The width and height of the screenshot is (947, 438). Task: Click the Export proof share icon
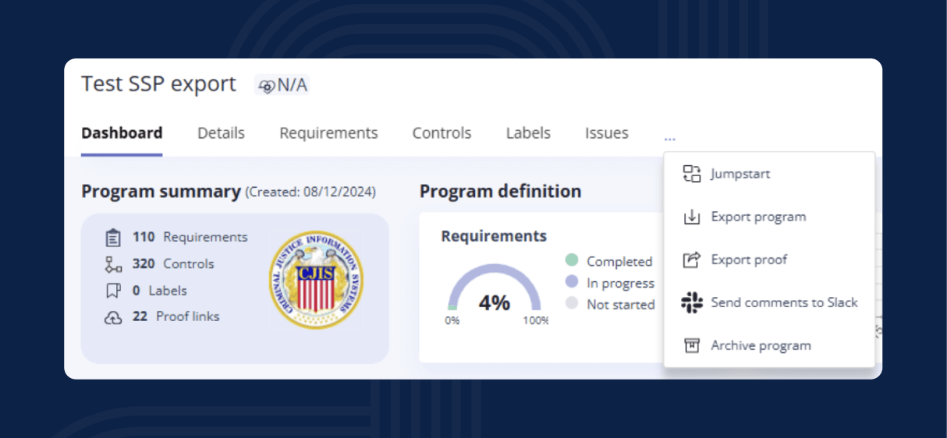pos(692,260)
